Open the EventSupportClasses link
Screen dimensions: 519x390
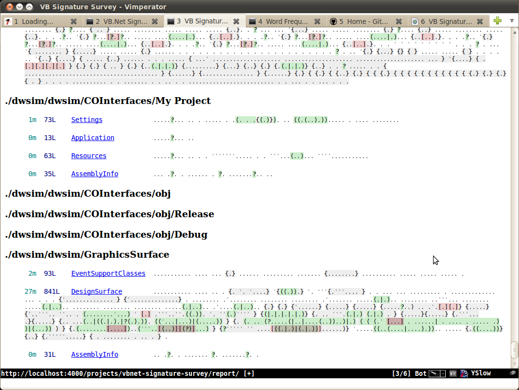(x=108, y=273)
